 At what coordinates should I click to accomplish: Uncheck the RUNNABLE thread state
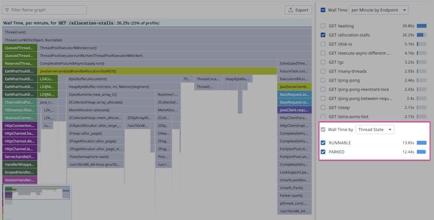323,143
